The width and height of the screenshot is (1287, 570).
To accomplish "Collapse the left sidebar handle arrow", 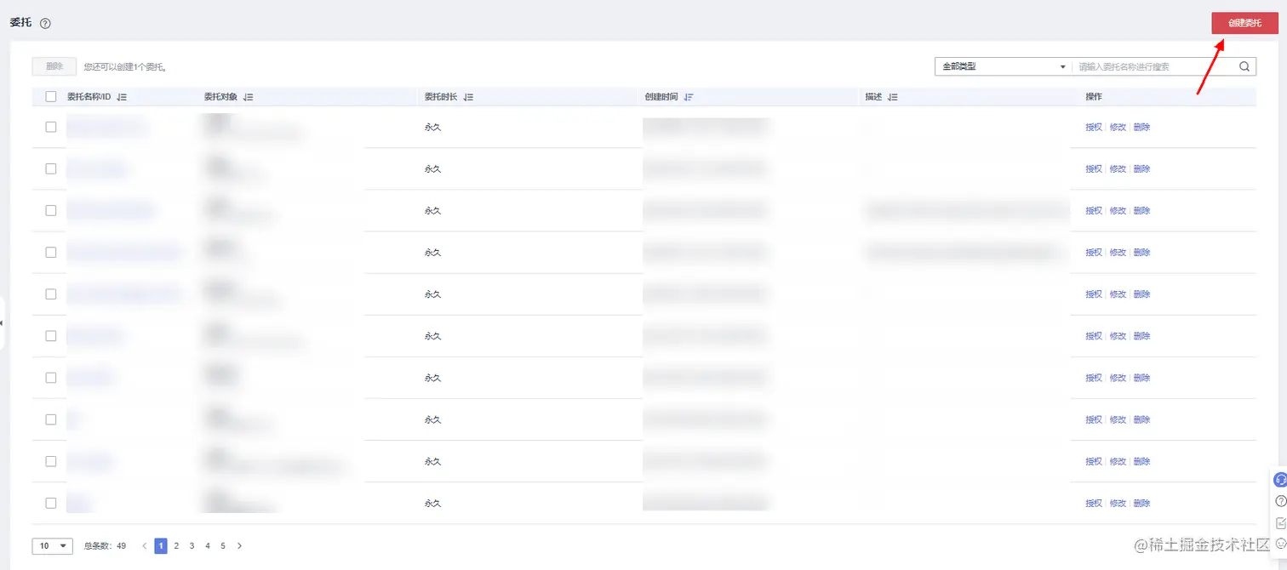I will (x=3, y=323).
